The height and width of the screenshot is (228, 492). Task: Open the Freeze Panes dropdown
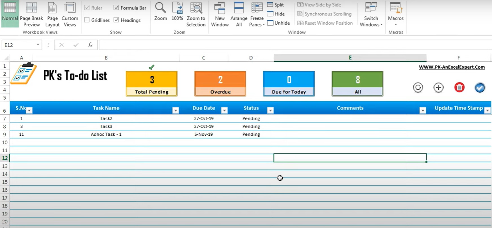click(x=257, y=15)
